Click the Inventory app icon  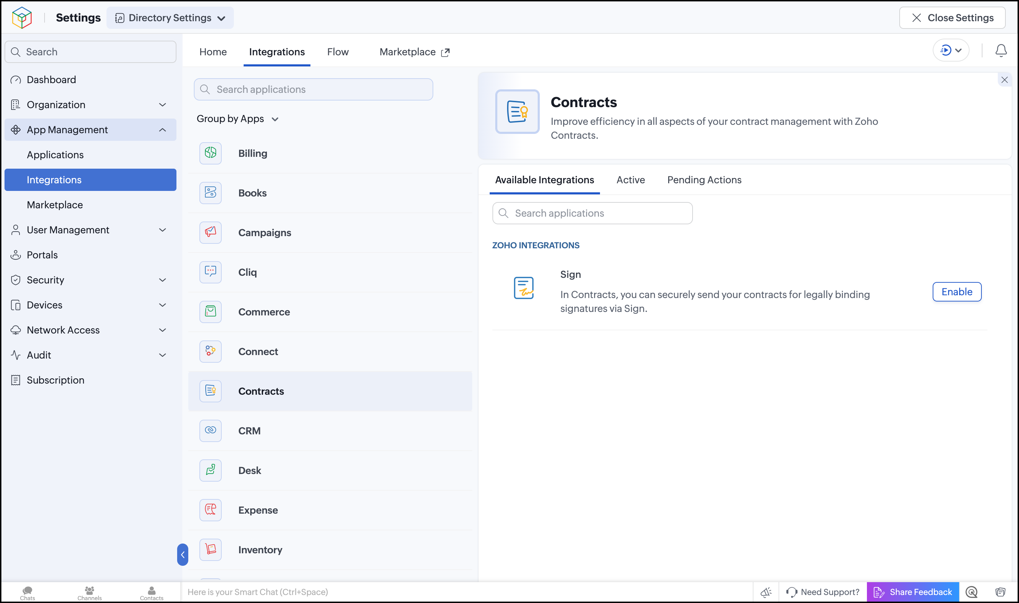pos(210,549)
